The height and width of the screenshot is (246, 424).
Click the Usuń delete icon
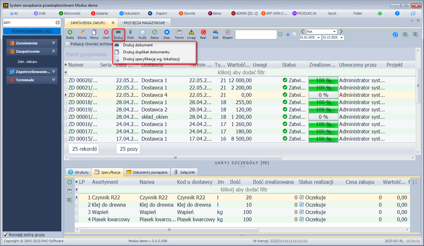coord(106,32)
